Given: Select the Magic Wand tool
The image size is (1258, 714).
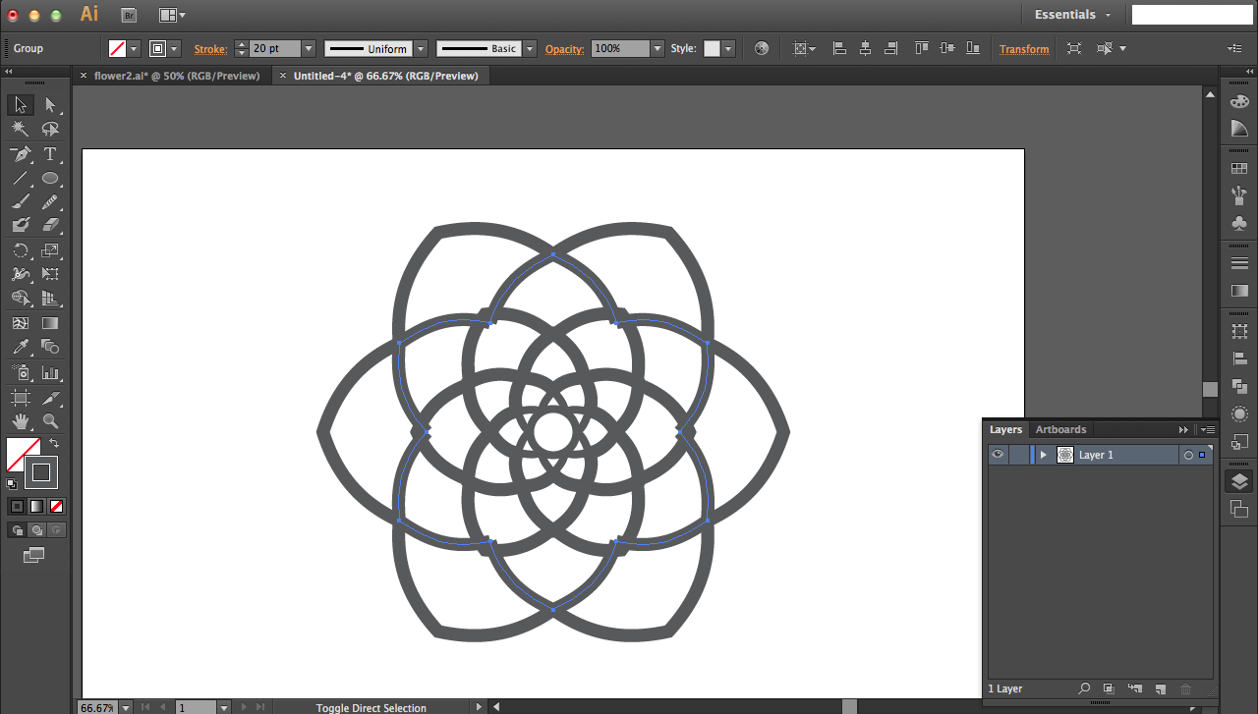Looking at the screenshot, I should coord(20,129).
